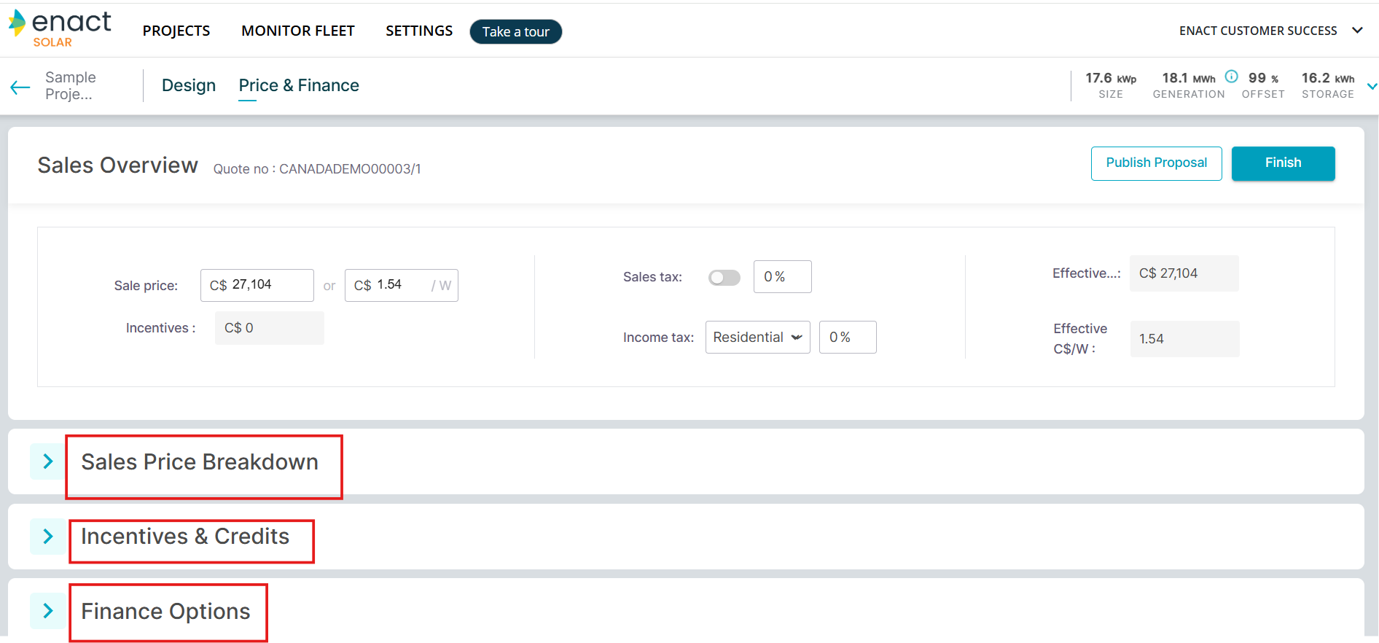Image resolution: width=1379 pixels, height=643 pixels.
Task: Click the back arrow beside Sample Project
Action: pyautogui.click(x=20, y=87)
